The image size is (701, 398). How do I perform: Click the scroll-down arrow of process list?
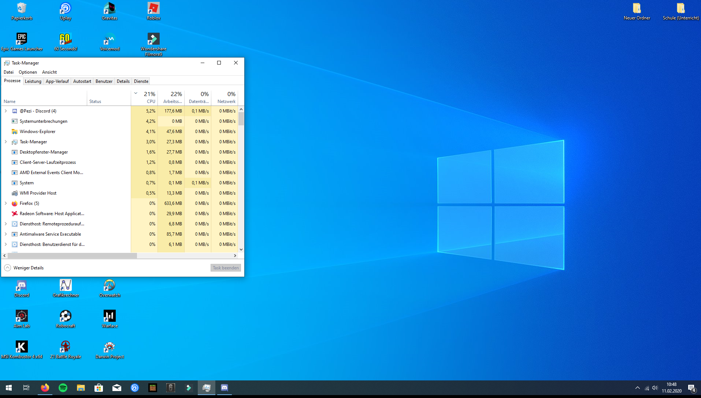[241, 250]
